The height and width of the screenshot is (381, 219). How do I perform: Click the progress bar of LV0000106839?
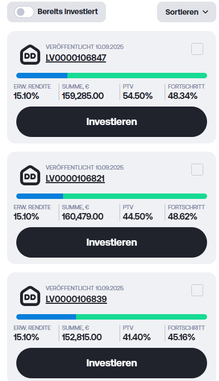pyautogui.click(x=111, y=317)
